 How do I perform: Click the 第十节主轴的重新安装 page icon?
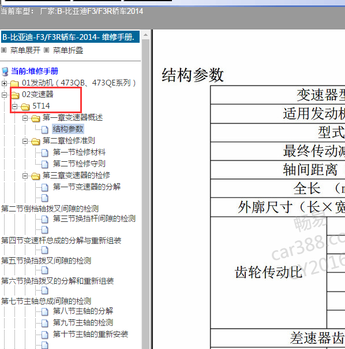45,335
